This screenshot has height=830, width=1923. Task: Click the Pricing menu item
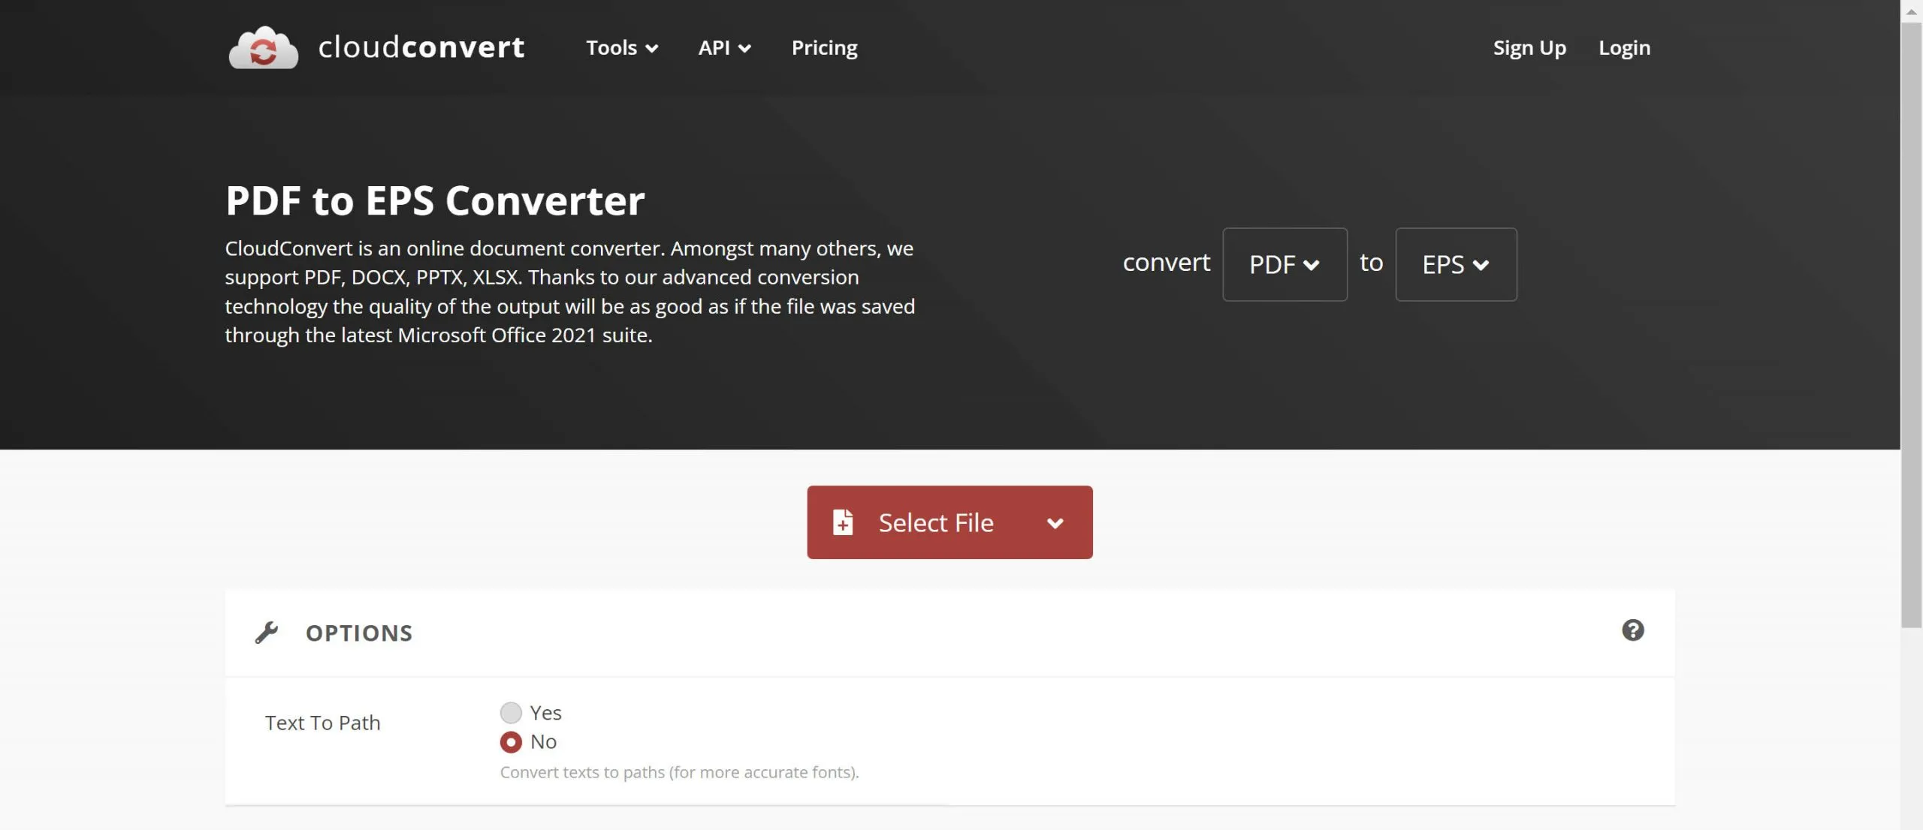click(x=824, y=45)
